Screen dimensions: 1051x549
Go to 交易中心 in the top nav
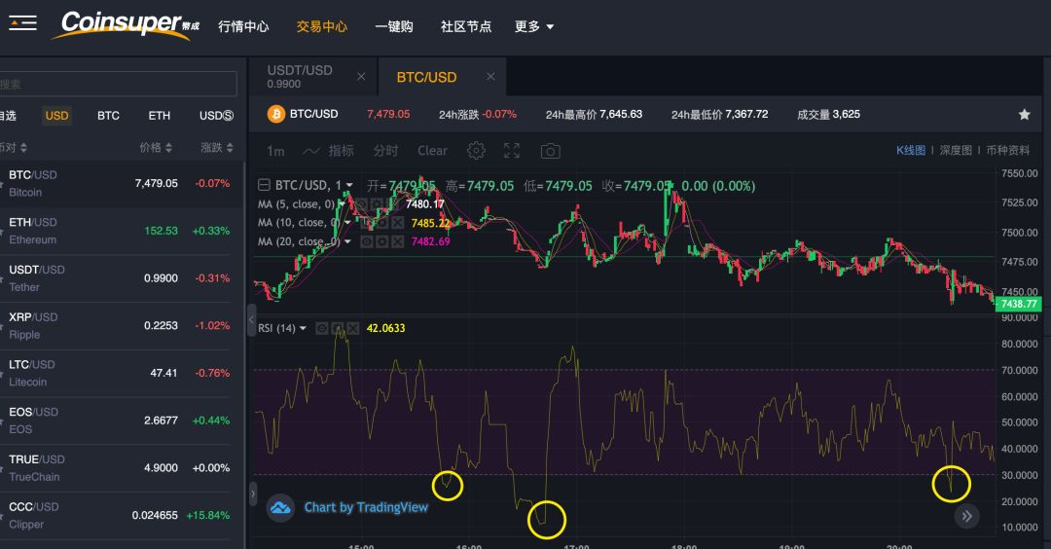[x=322, y=27]
